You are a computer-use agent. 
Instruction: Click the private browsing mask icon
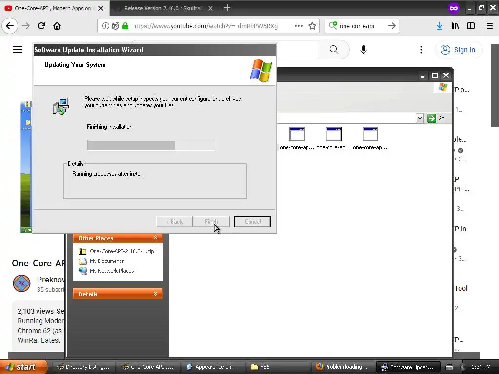click(454, 8)
